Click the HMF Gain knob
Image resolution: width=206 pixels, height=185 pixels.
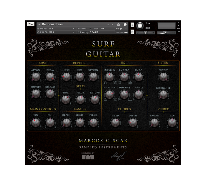click(110, 95)
